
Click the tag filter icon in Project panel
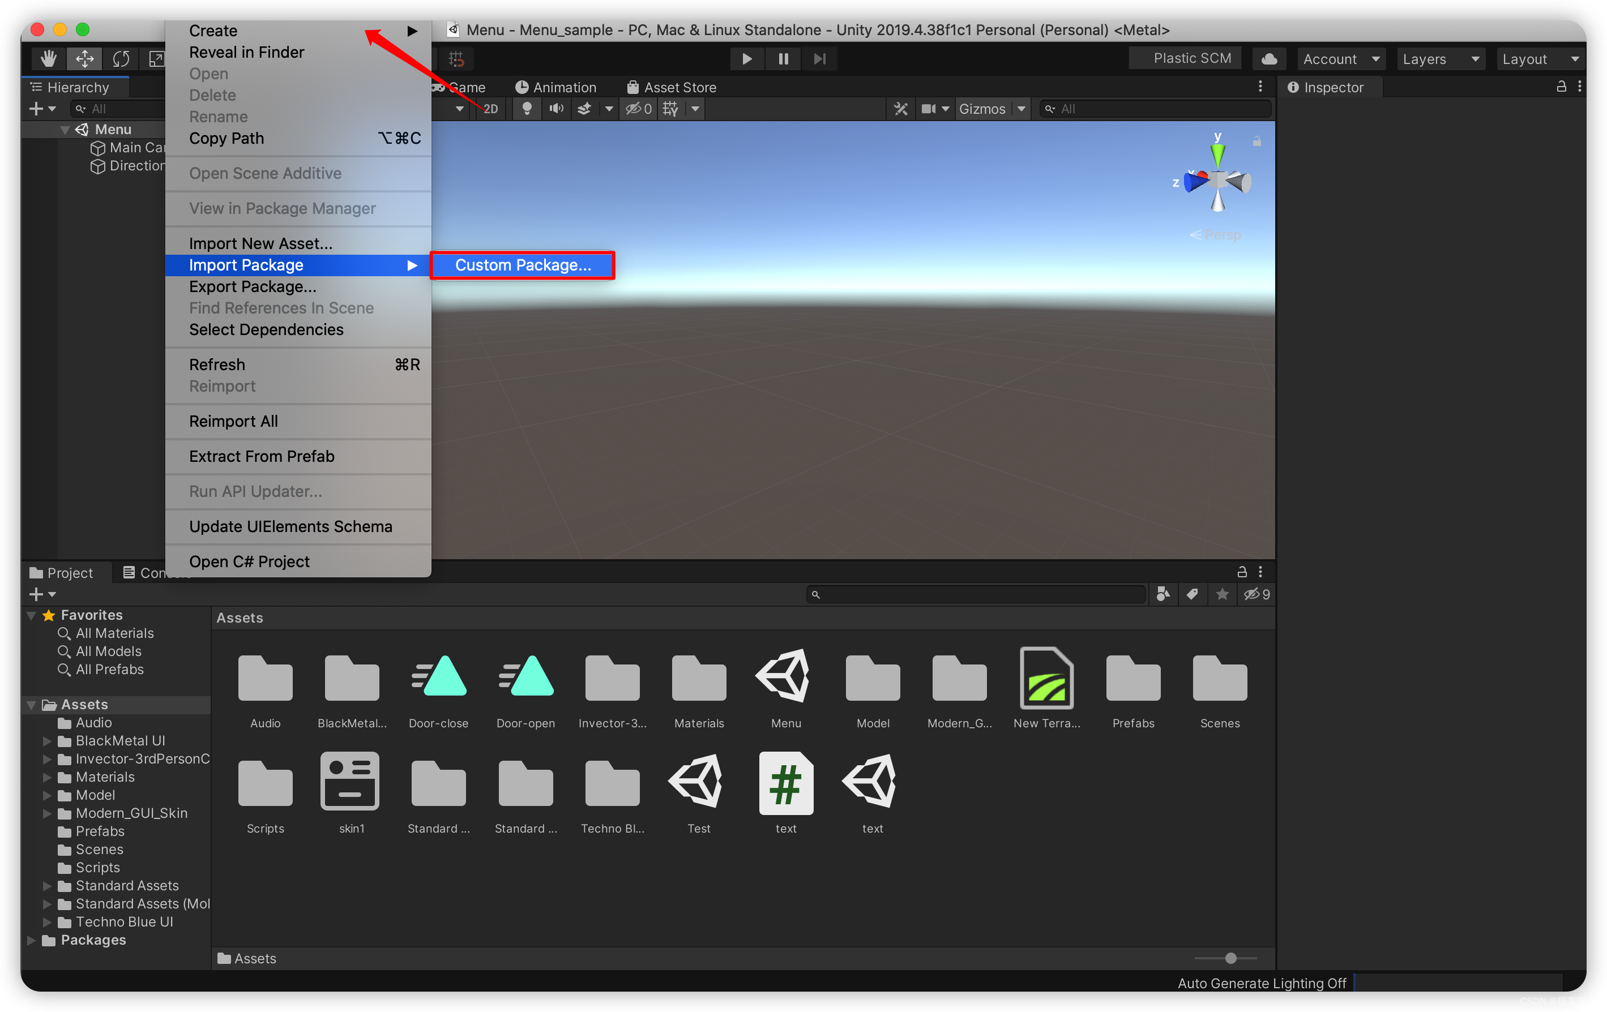click(1193, 594)
